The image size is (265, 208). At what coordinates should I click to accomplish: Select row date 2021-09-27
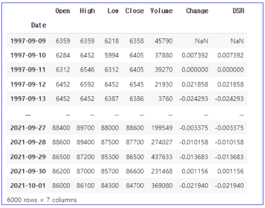pyautogui.click(x=28, y=128)
